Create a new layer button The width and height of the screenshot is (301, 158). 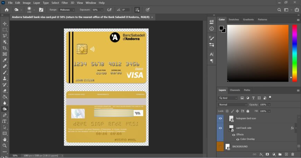pyautogui.click(x=286, y=154)
